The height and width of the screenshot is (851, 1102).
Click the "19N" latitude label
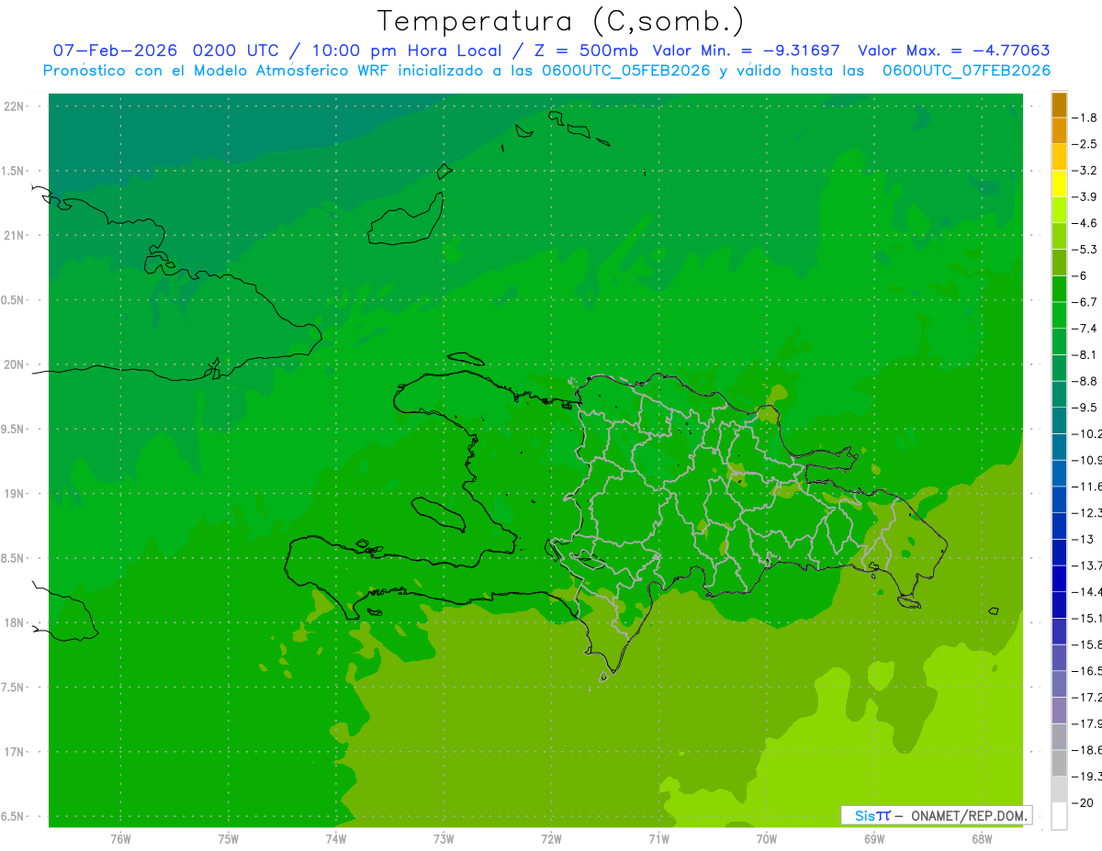coord(14,494)
